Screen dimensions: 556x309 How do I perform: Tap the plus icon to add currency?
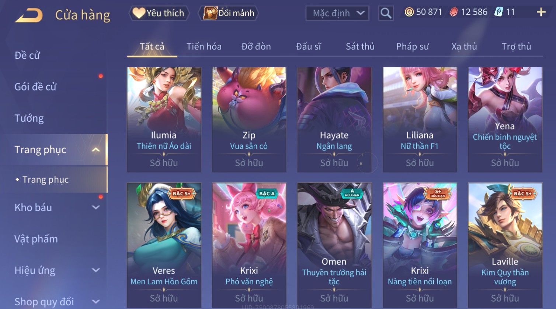(541, 13)
